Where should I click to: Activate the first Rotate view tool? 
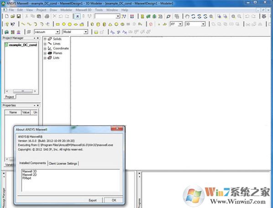pos(193,16)
